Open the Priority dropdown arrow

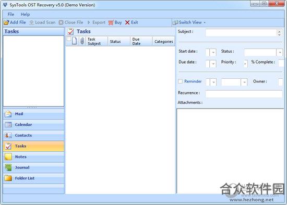245,64
